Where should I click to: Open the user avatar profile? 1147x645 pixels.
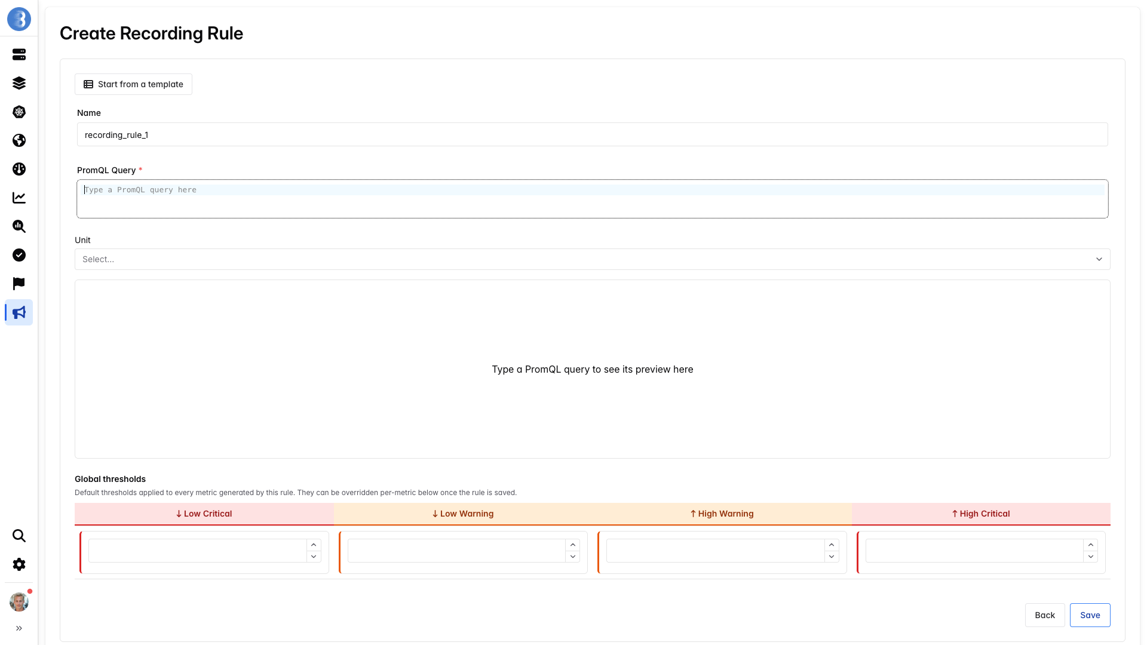tap(19, 602)
